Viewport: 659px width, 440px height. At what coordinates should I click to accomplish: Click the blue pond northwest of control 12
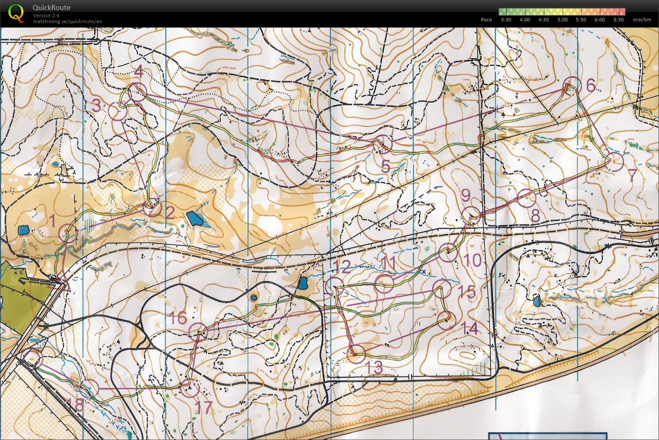click(303, 284)
